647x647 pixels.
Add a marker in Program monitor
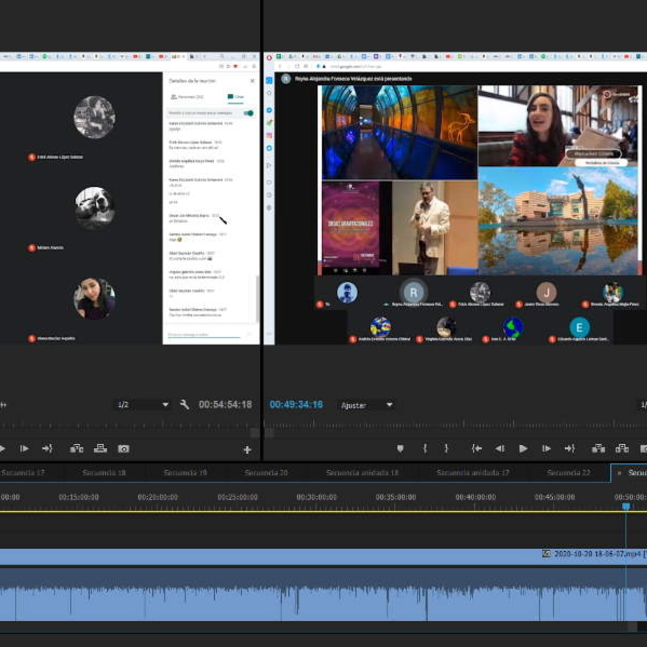400,448
